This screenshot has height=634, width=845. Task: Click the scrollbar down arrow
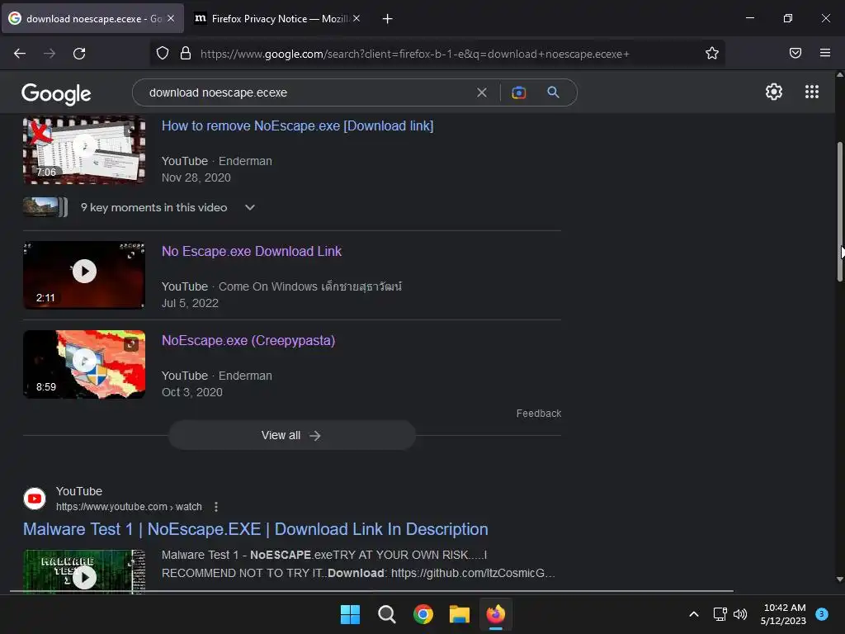[839, 580]
